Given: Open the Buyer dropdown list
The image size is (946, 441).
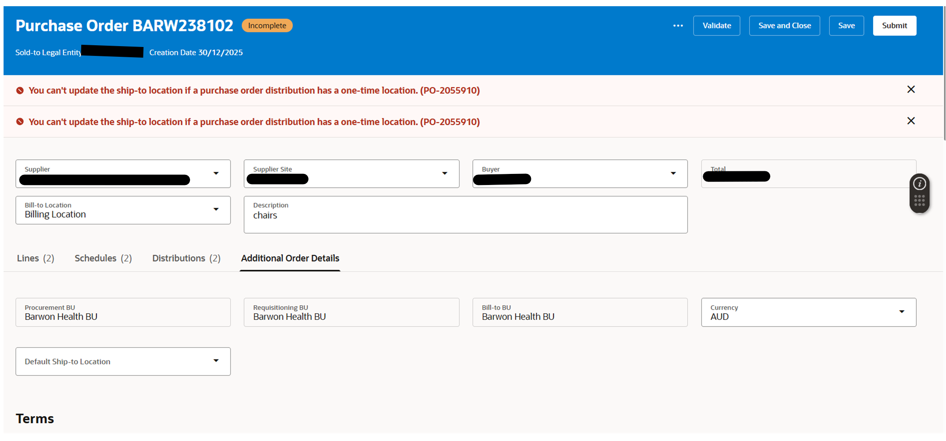Looking at the screenshot, I should [673, 173].
